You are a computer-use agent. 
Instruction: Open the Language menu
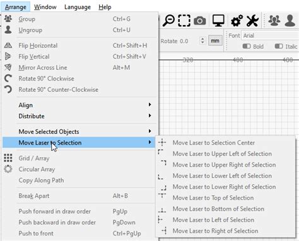(x=78, y=7)
